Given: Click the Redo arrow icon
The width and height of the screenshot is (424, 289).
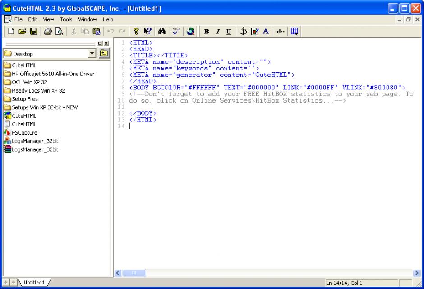Looking at the screenshot, I should coord(122,32).
